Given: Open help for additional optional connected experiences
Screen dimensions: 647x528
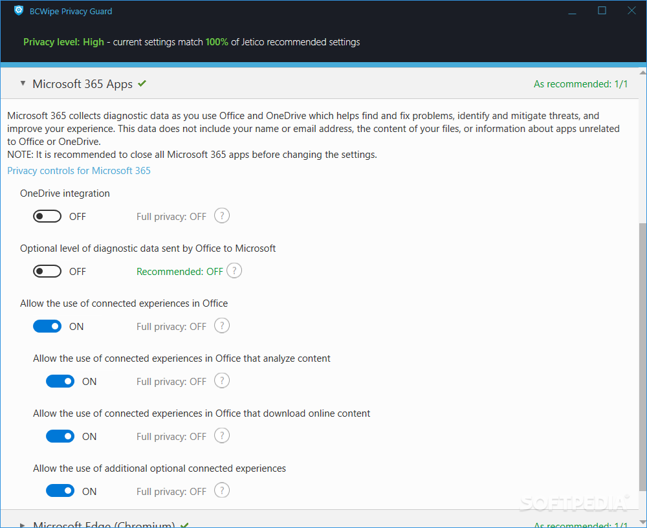Looking at the screenshot, I should tap(222, 490).
